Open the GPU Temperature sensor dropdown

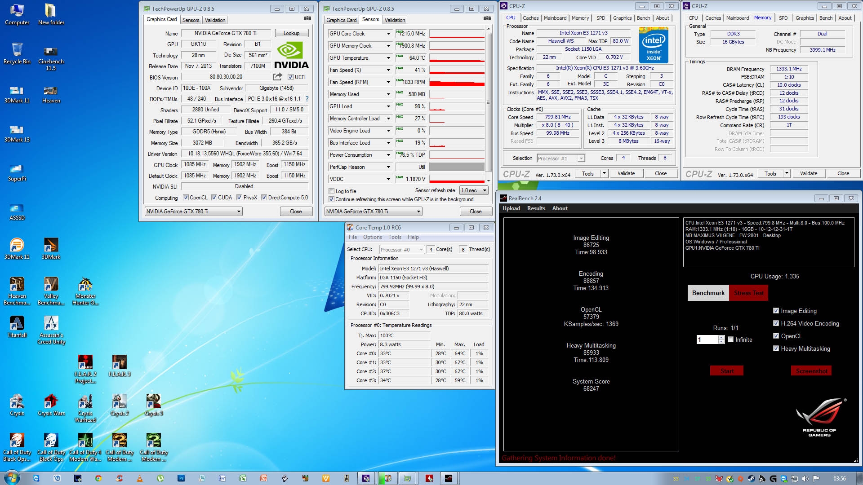click(388, 58)
